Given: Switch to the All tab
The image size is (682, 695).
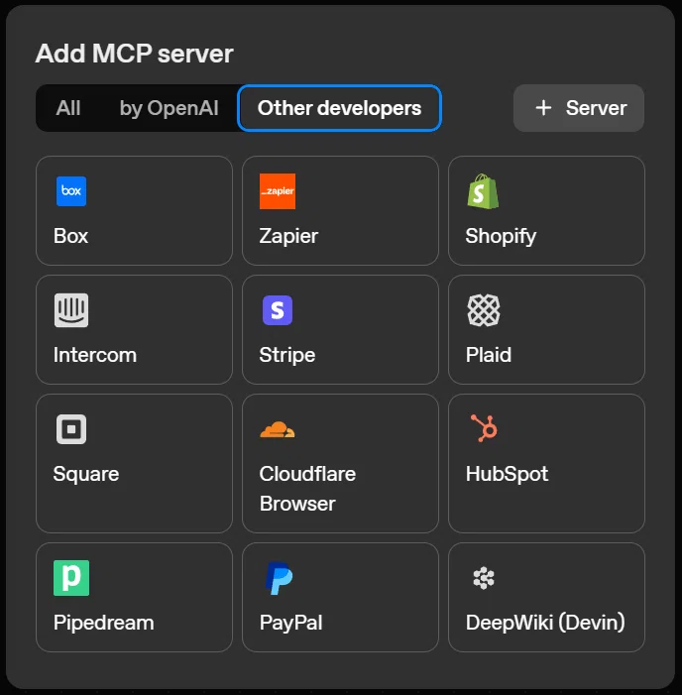Looking at the screenshot, I should (x=68, y=108).
